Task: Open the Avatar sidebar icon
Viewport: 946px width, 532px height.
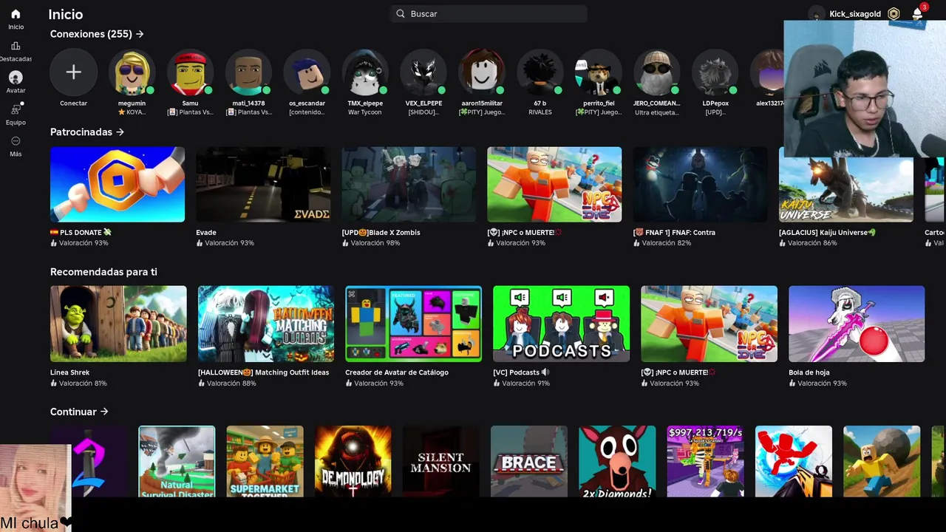Action: (16, 78)
